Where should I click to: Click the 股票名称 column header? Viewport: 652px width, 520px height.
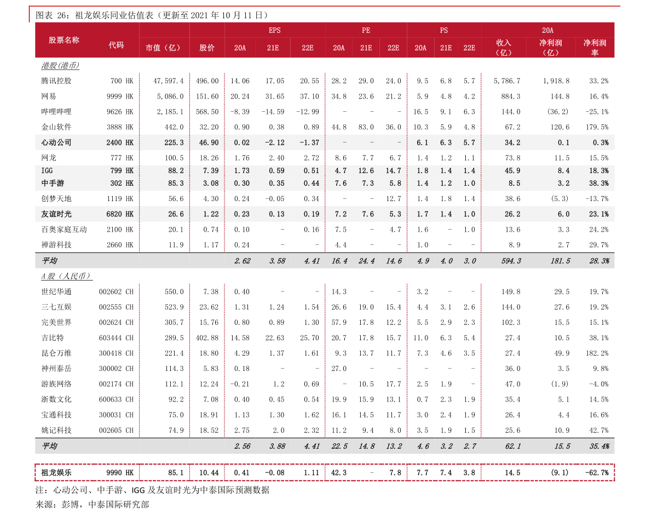[x=64, y=40]
